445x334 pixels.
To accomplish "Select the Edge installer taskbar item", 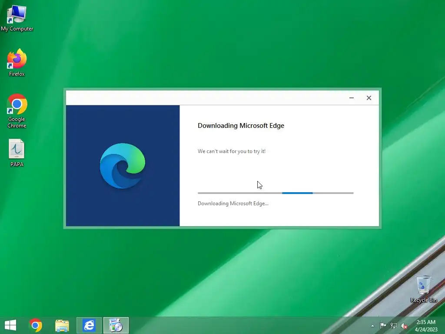I will coord(116,325).
